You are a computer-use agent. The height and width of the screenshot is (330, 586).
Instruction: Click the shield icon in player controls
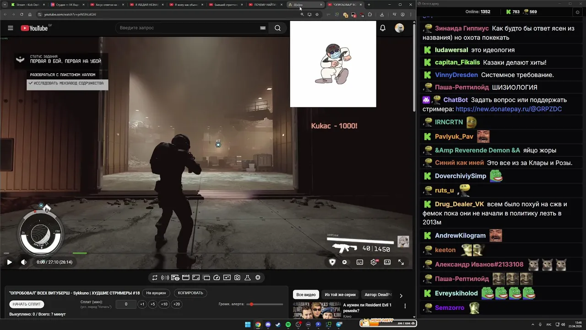coord(332,262)
